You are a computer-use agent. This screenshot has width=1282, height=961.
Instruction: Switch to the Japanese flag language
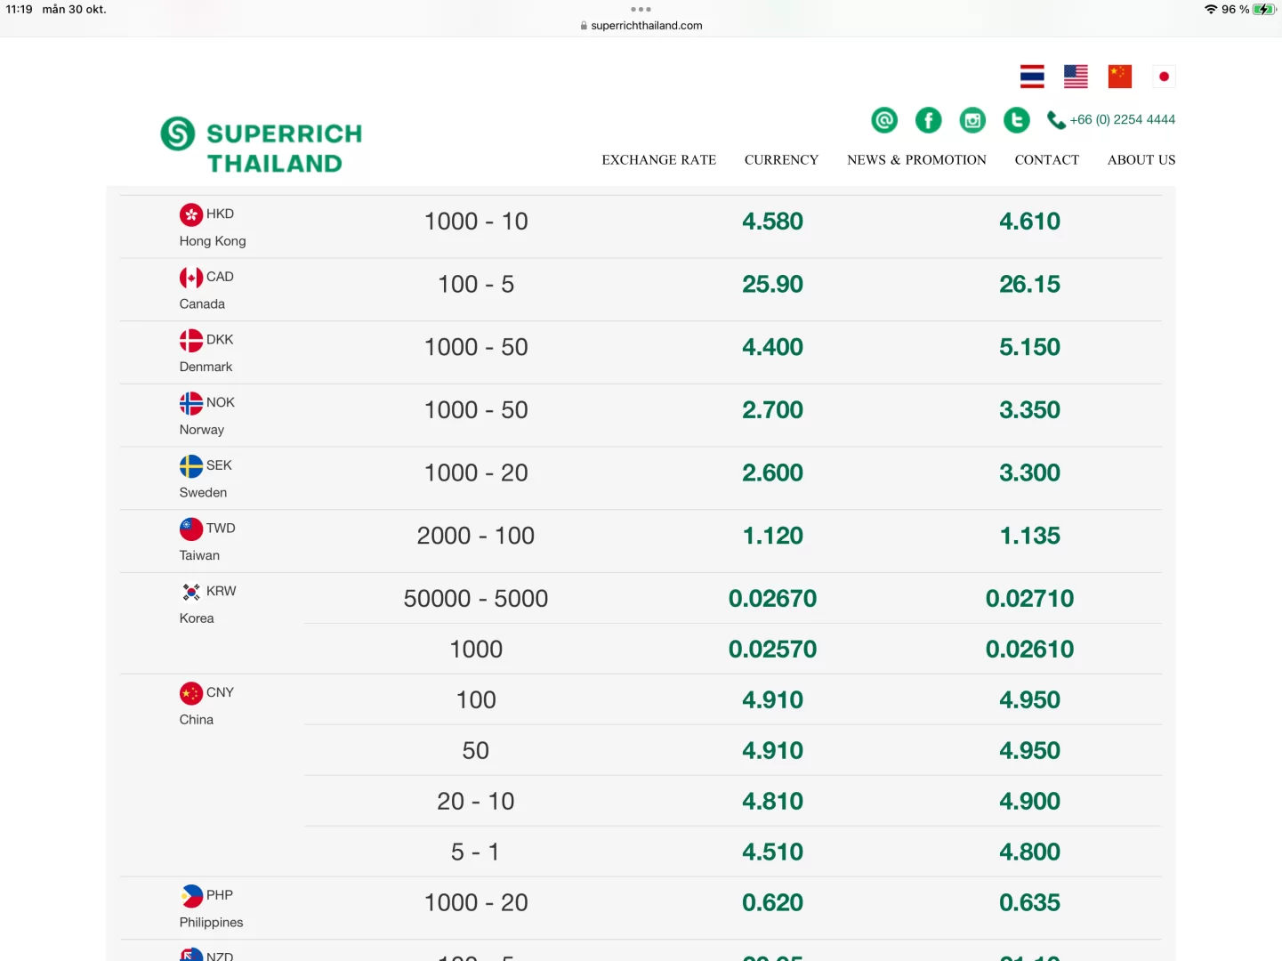pyautogui.click(x=1164, y=77)
